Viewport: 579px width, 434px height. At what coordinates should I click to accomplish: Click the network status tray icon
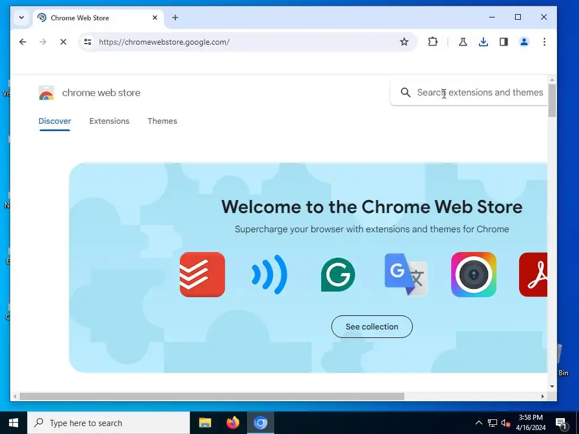coord(492,423)
